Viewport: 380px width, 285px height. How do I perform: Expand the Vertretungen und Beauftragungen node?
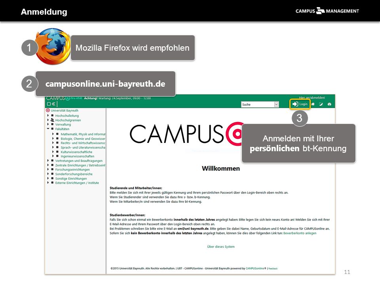click(x=48, y=161)
